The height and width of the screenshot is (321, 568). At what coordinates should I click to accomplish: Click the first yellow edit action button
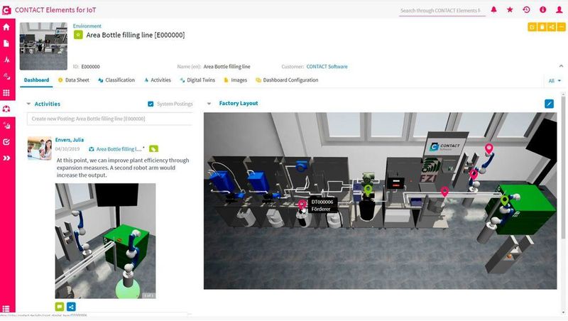coord(532,27)
